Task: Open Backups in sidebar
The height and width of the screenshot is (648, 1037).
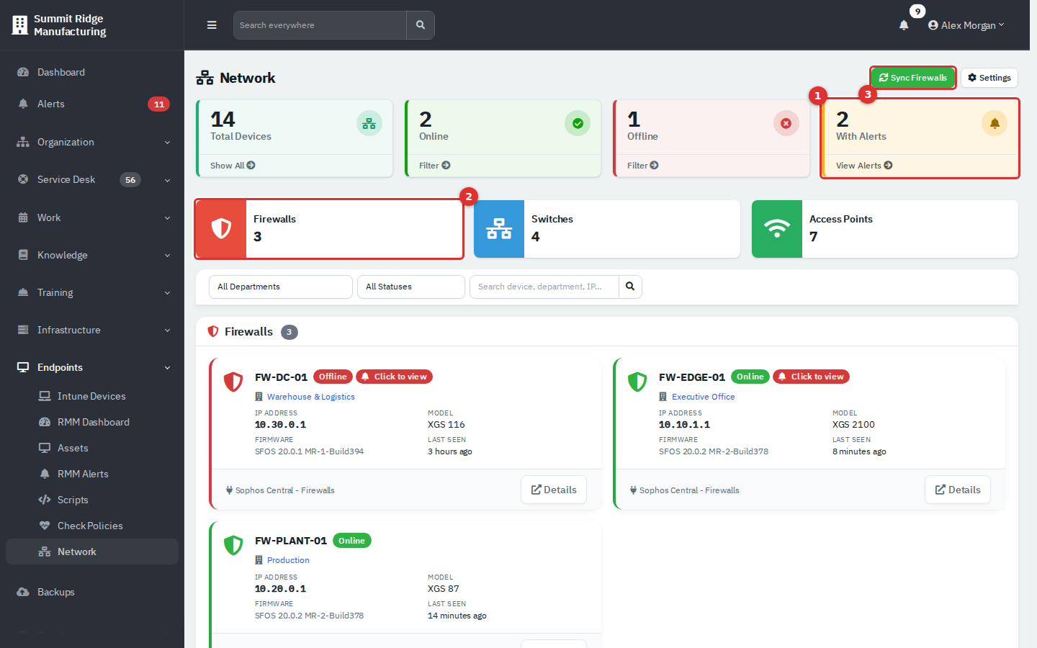Action: tap(92, 592)
